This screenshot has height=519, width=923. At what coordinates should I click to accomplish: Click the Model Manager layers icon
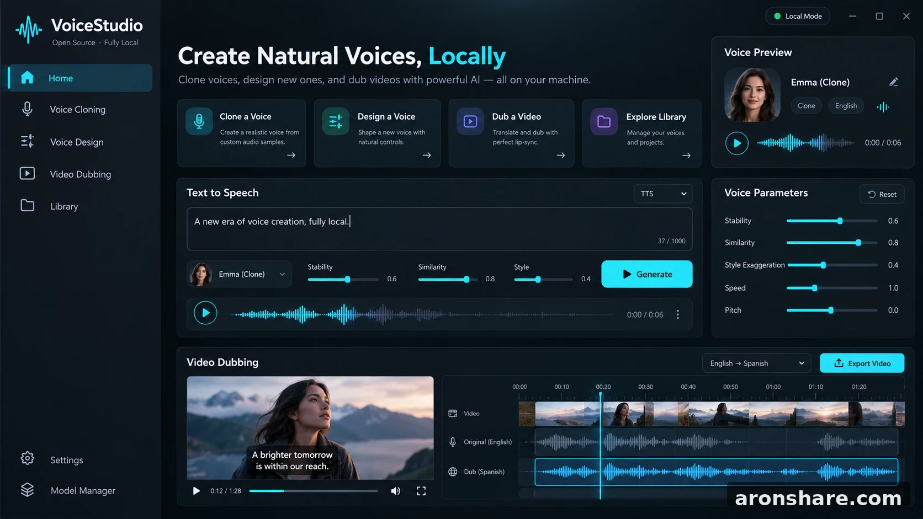tap(27, 490)
